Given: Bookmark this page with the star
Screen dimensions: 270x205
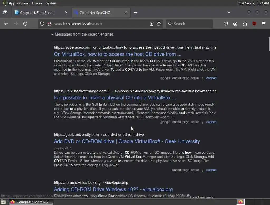Looking at the screenshot, I should (x=159, y=24).
